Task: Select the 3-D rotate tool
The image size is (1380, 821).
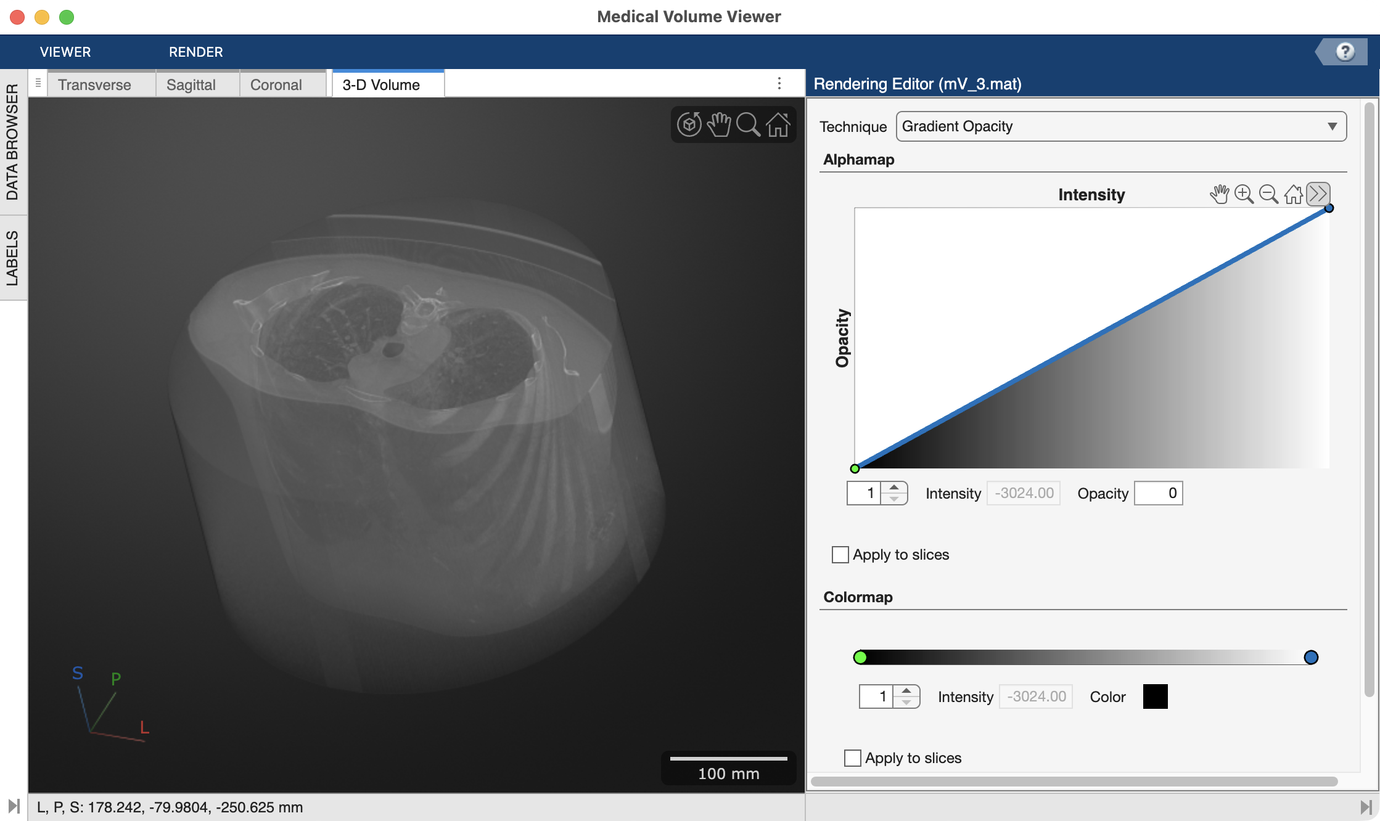Action: tap(689, 124)
